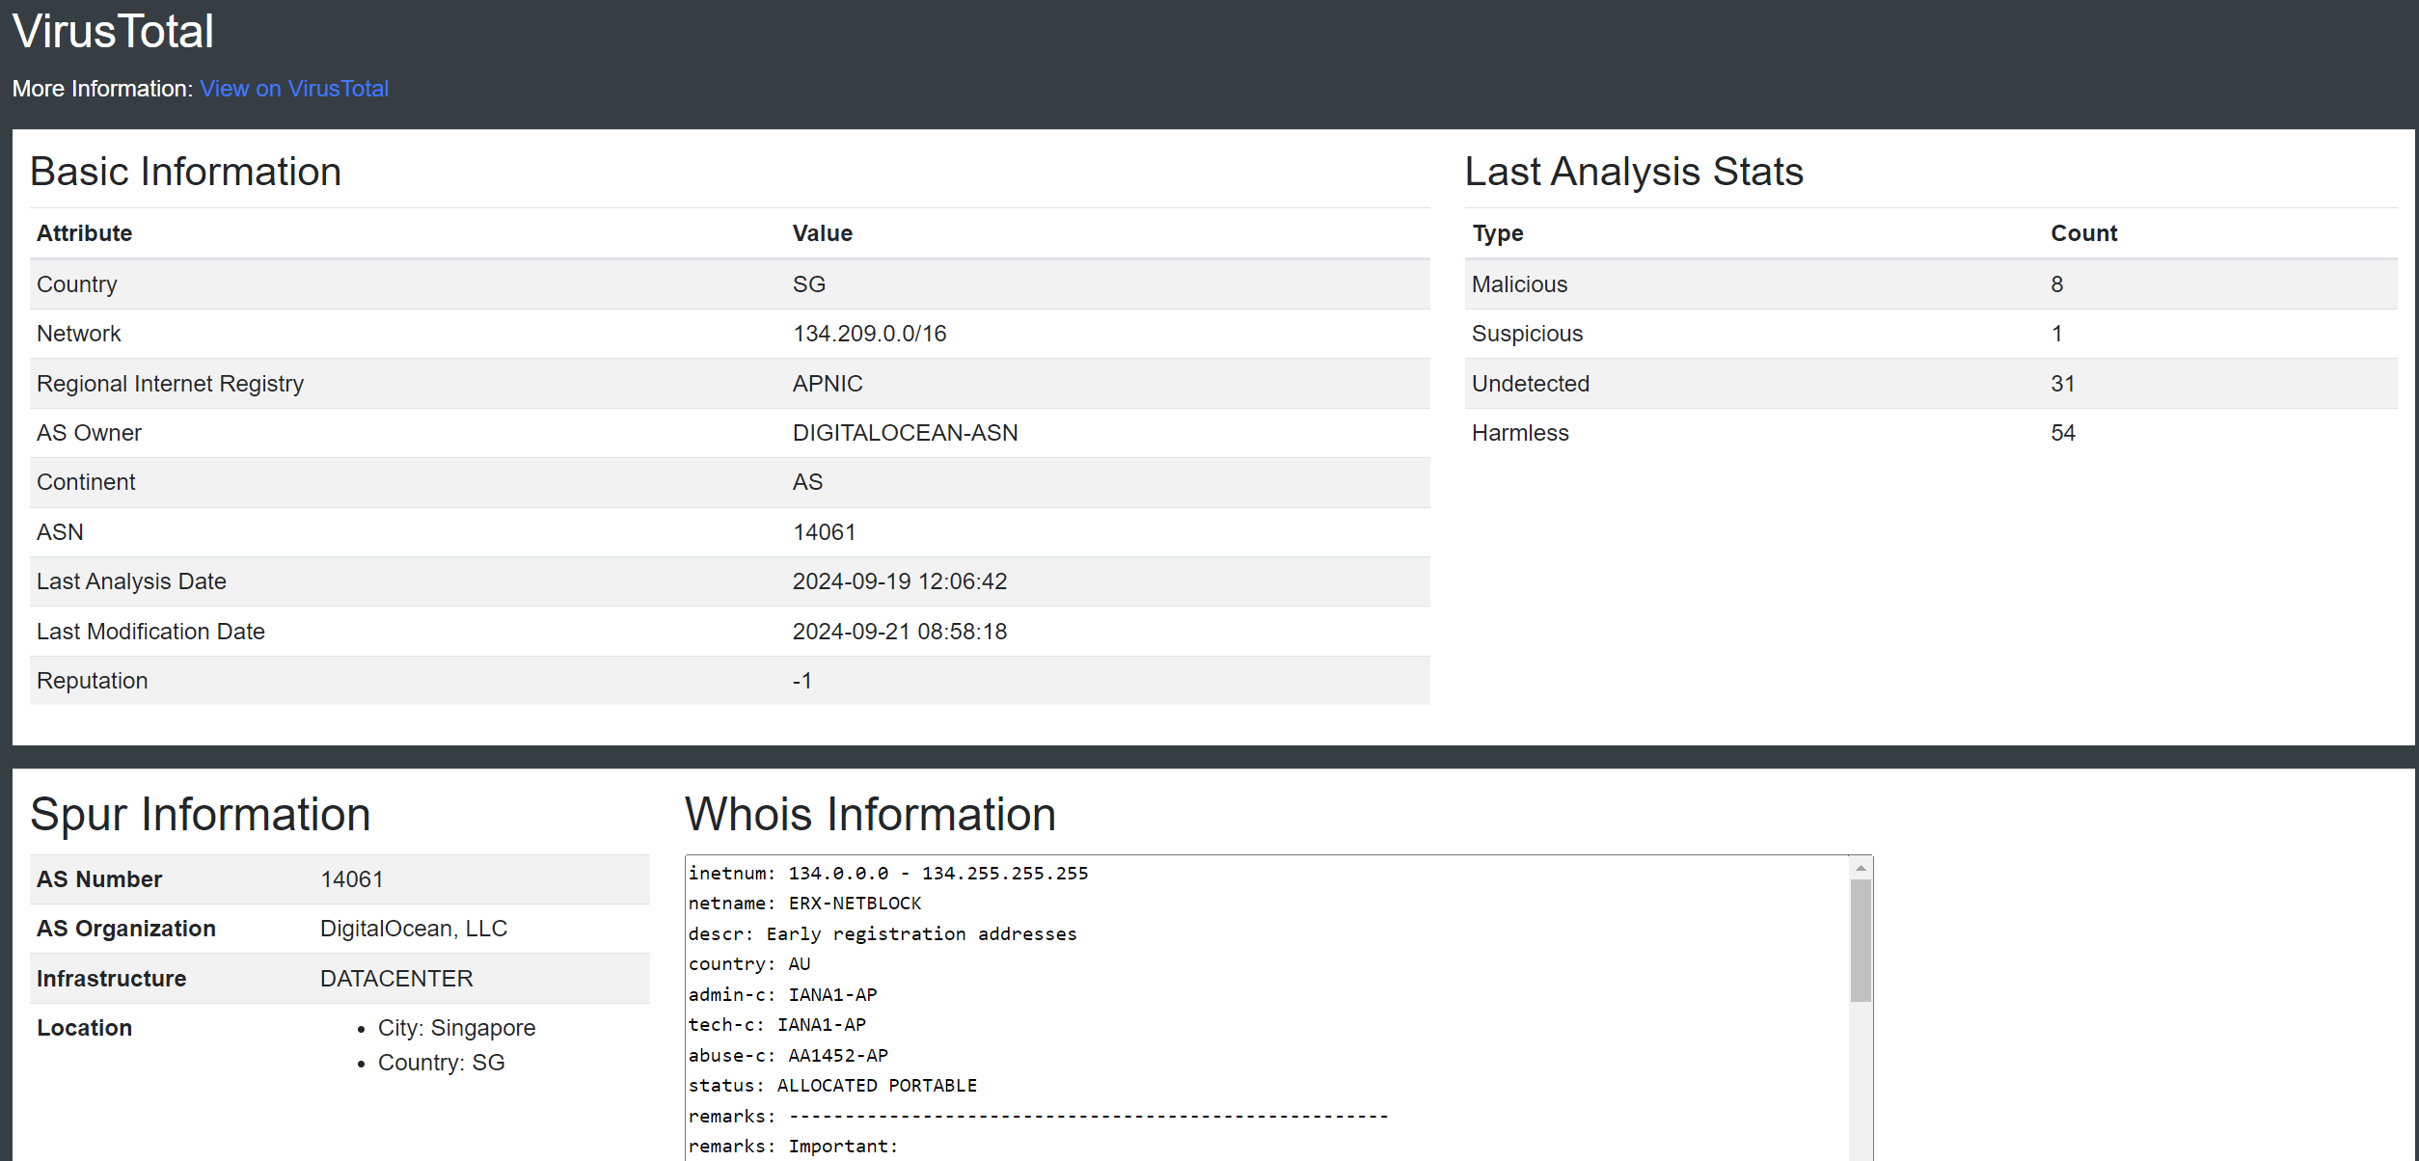Click the Basic Information heading
The height and width of the screenshot is (1161, 2419).
tap(185, 172)
